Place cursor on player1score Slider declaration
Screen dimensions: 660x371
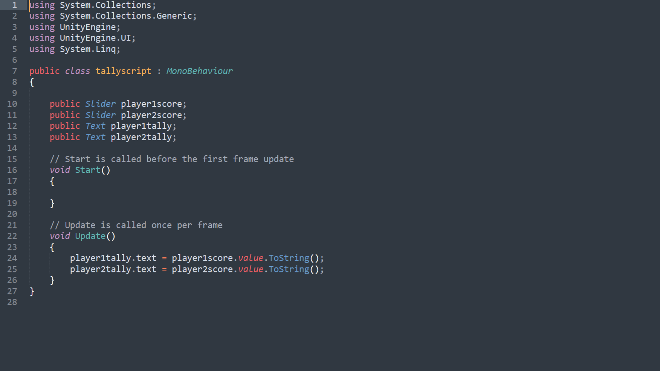coord(118,104)
